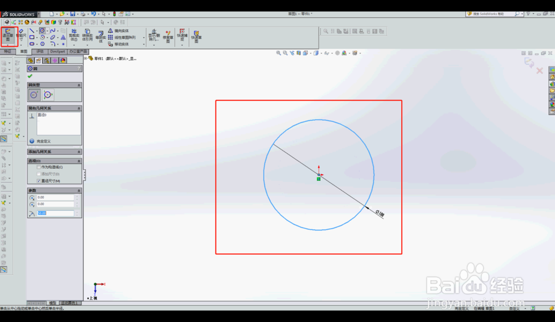Screen dimensions: 555x322
Task: Toggle 作为构造线 (For construction) checkbox
Action: tap(39, 167)
